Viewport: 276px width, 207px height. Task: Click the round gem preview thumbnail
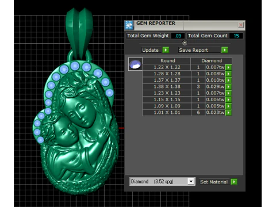tap(135, 64)
